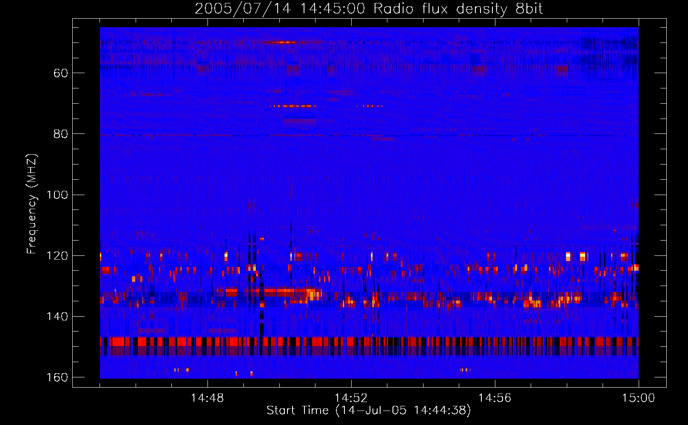
Task: Click the 15:00 time tick label
Action: 638,398
